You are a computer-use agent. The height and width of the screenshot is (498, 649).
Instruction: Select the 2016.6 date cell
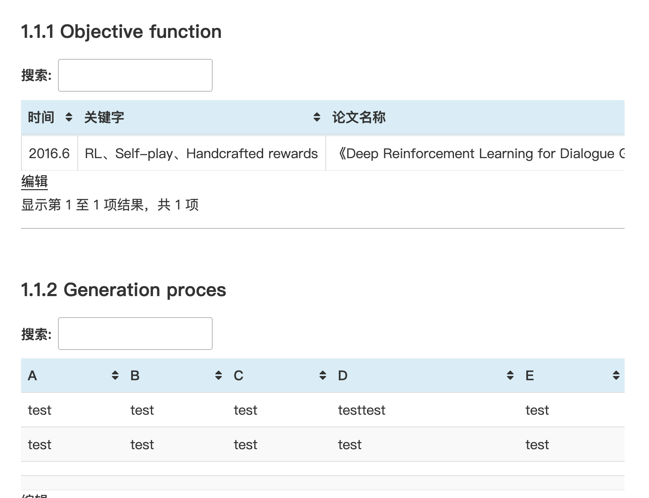point(49,154)
